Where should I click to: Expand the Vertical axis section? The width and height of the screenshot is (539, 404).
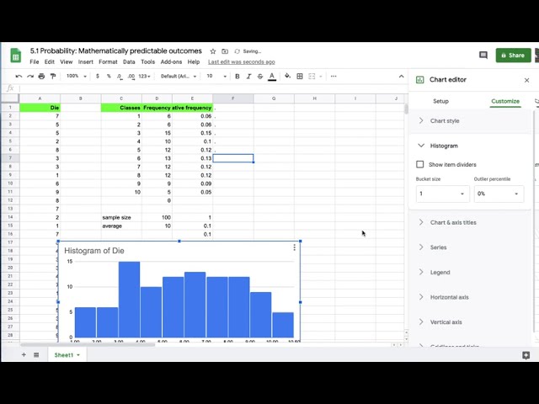(470, 322)
